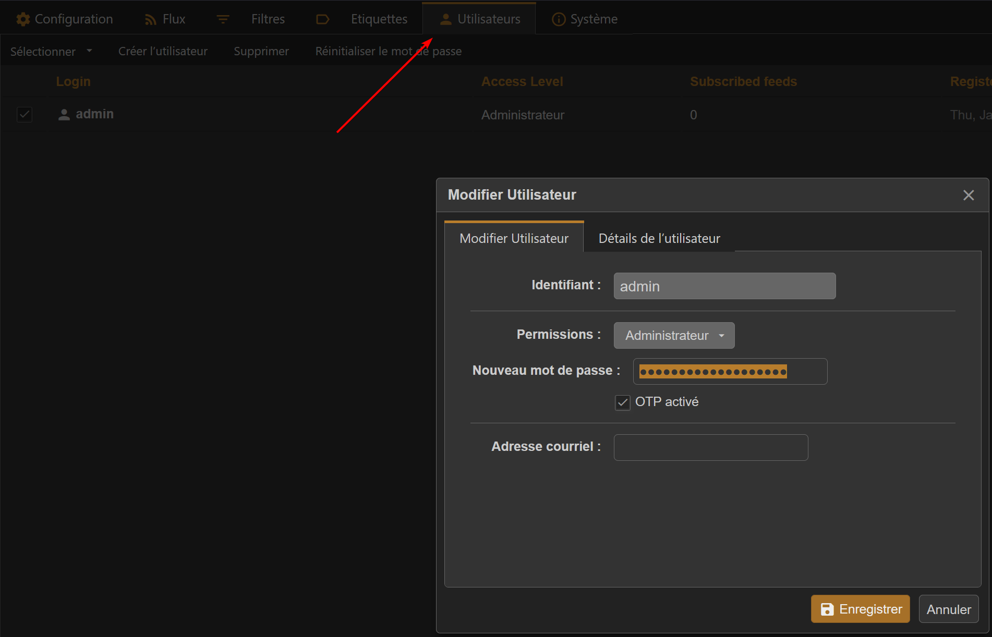
Task: Click the Filtres filter icon
Action: click(223, 19)
